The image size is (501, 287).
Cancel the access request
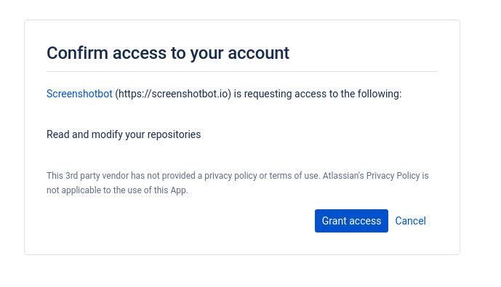tap(410, 221)
